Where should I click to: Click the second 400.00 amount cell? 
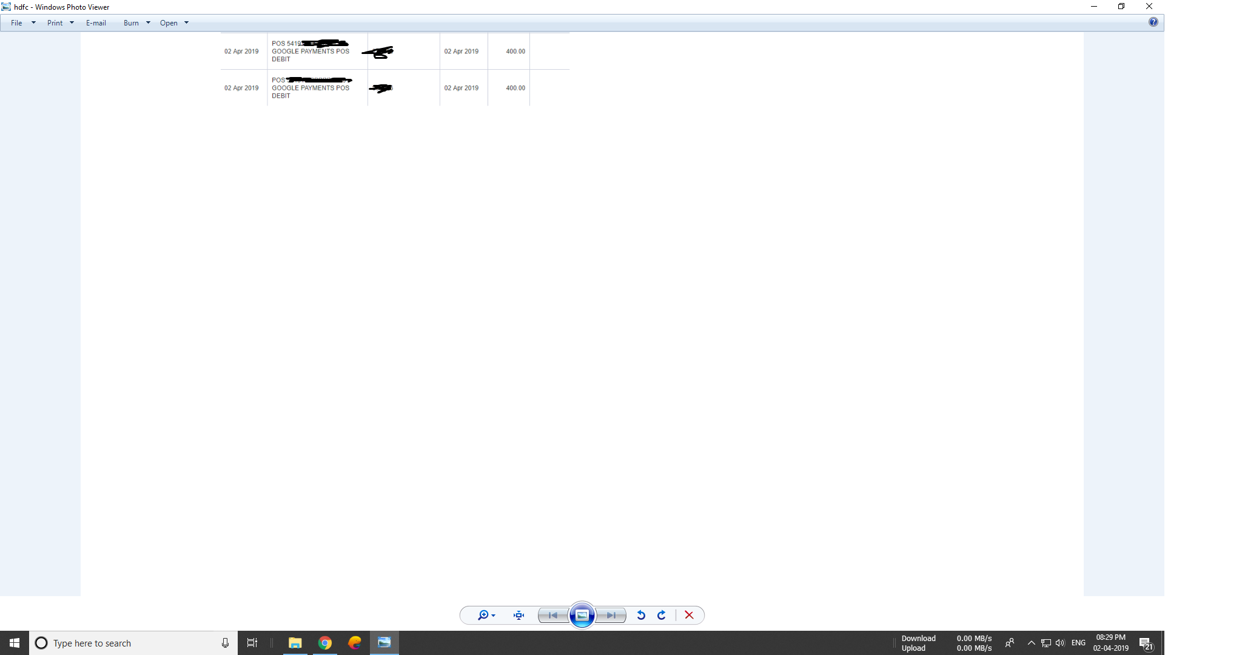[509, 88]
